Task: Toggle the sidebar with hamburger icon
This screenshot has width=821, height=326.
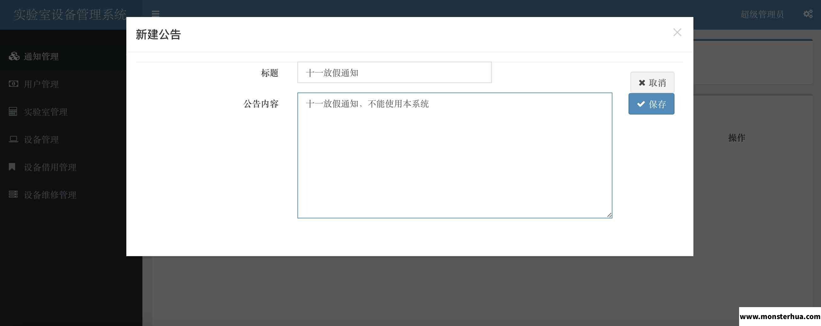Action: click(x=156, y=14)
